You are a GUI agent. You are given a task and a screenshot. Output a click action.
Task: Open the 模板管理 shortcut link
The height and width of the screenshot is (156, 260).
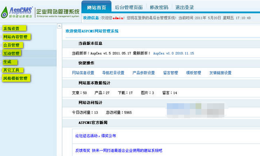coord(193,73)
